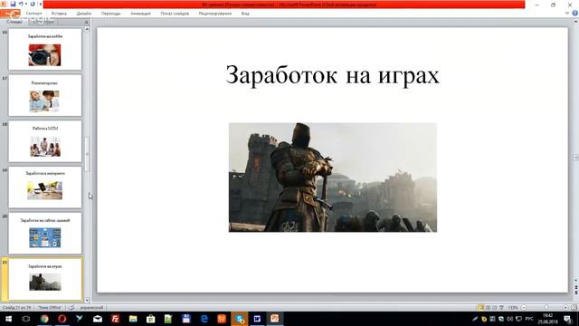Go to next slide button on scrollbar
Viewport: 579px width, 326px height.
pyautogui.click(x=575, y=292)
